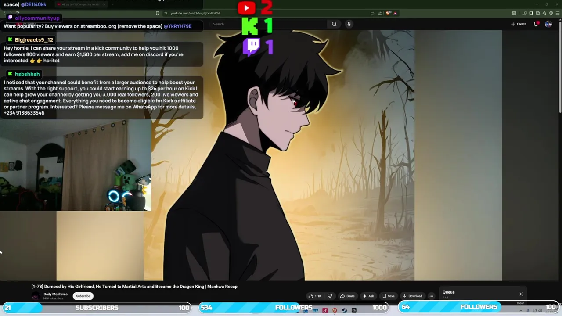Click the toolbar icon left of the music icon
562x316 pixels.
(x=514, y=13)
